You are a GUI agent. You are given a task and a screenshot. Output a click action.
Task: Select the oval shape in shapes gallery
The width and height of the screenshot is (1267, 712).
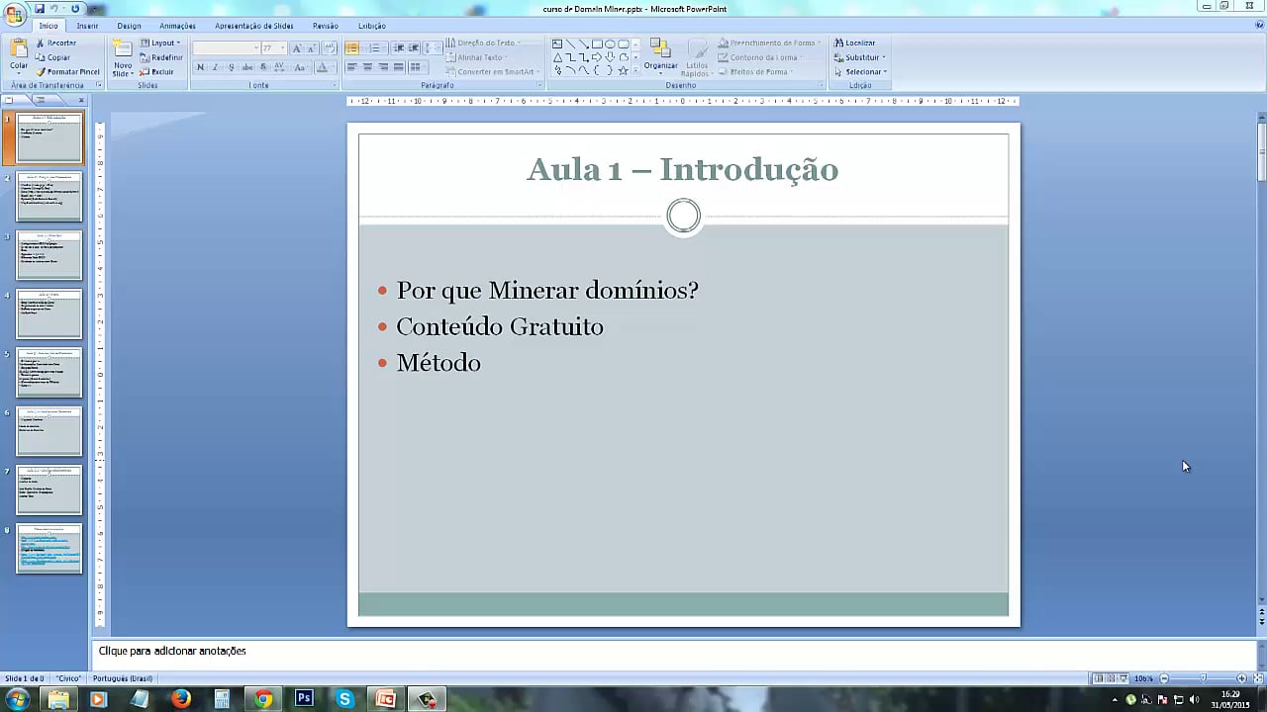(610, 44)
